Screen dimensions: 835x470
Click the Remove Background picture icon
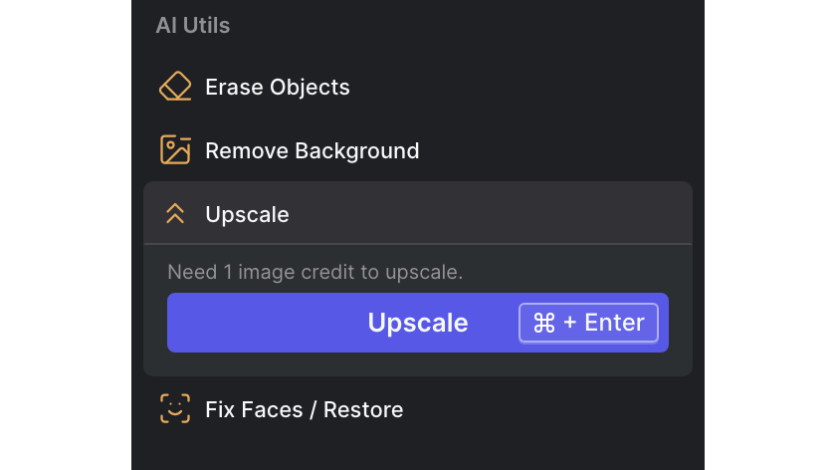click(x=175, y=150)
